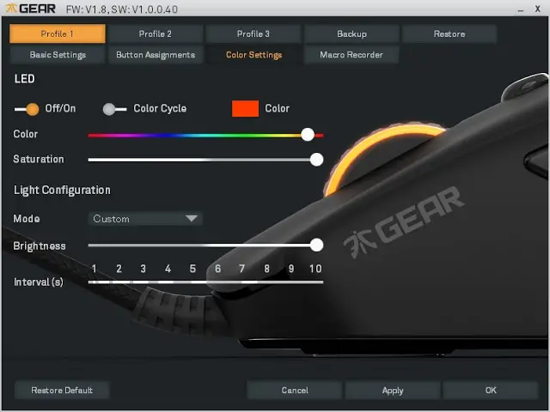Click the Restore button

click(449, 33)
